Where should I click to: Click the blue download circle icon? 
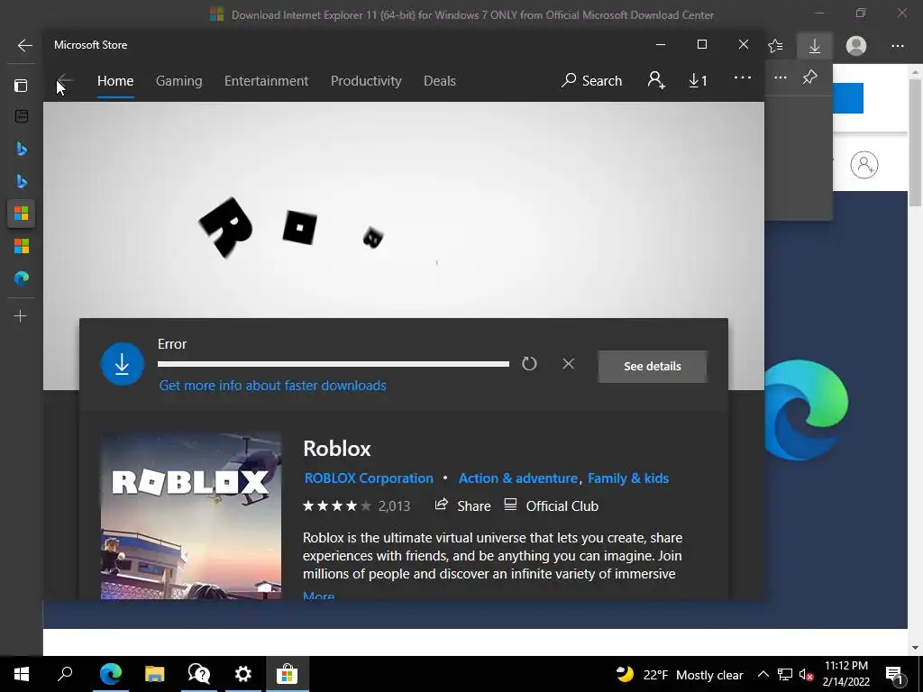click(123, 364)
